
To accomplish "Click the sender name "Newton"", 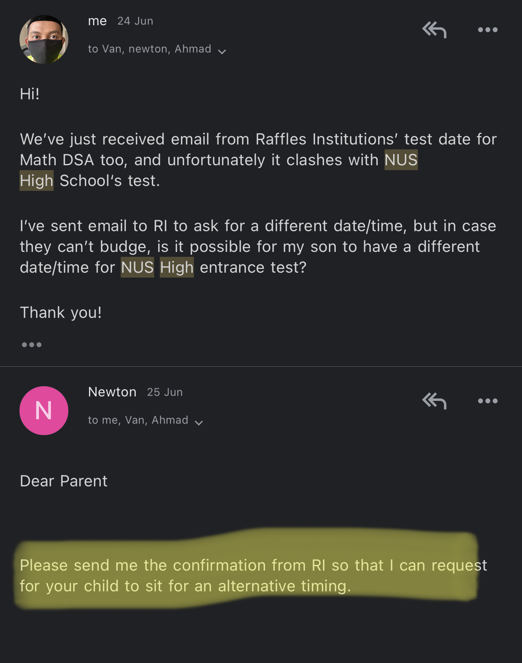I will (x=112, y=392).
